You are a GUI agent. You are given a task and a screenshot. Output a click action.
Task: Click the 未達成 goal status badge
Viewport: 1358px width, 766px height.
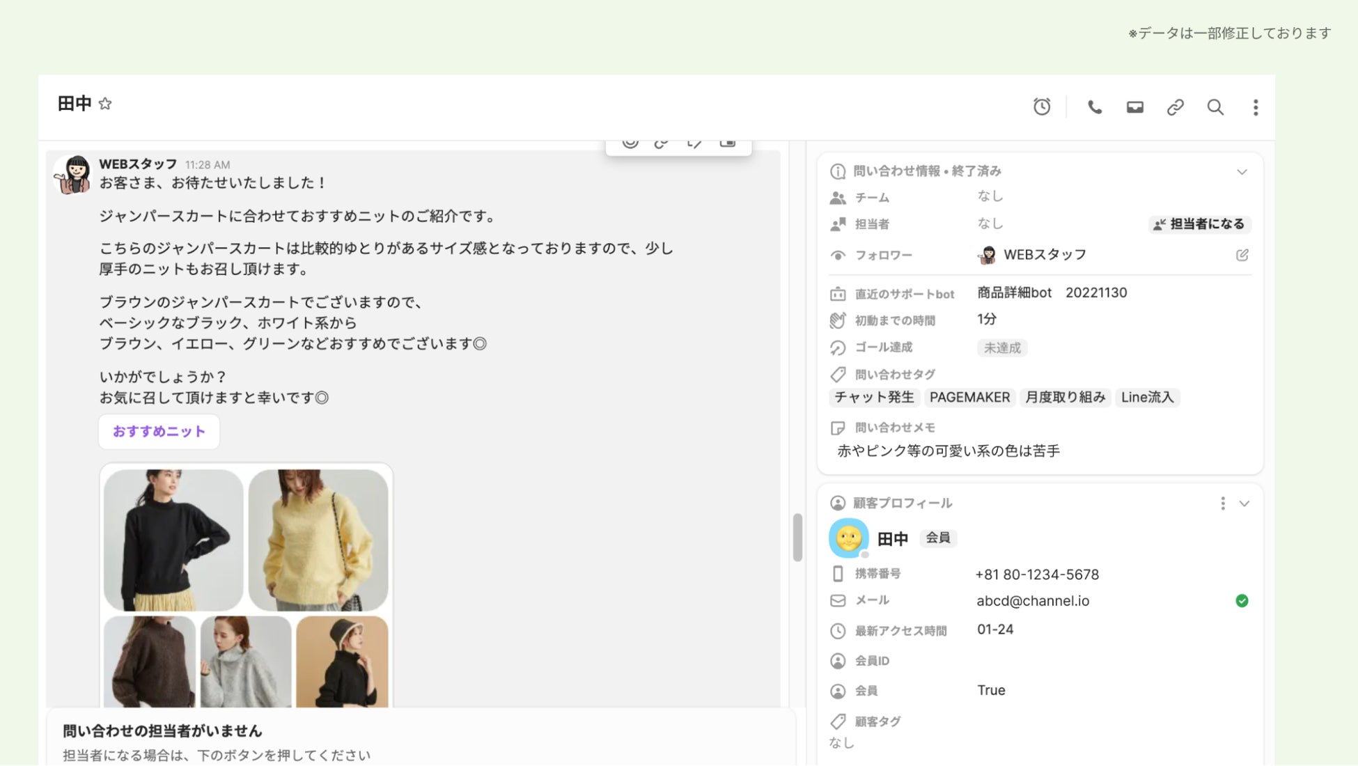(1001, 347)
